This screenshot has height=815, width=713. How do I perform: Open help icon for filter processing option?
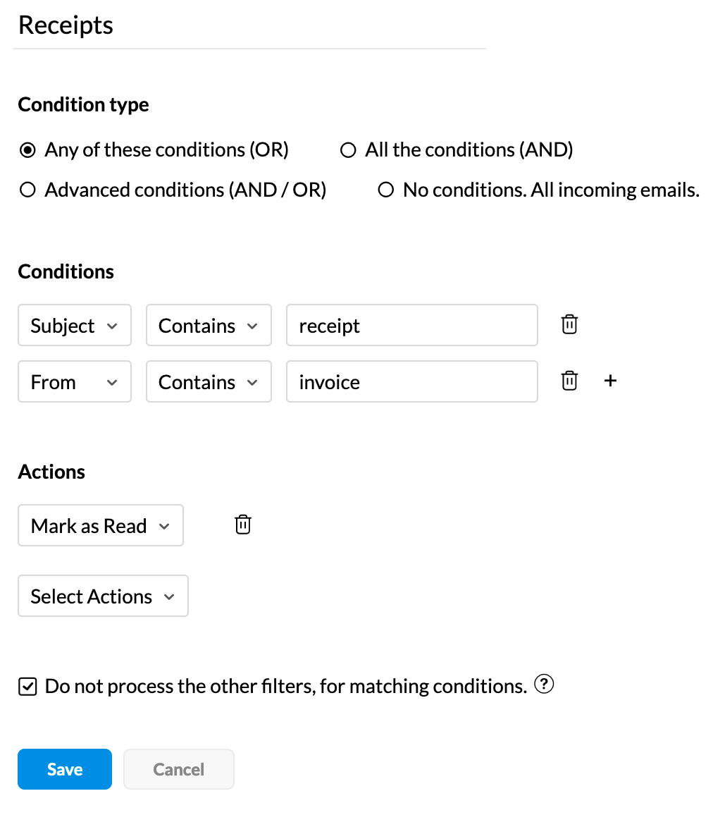pos(544,684)
